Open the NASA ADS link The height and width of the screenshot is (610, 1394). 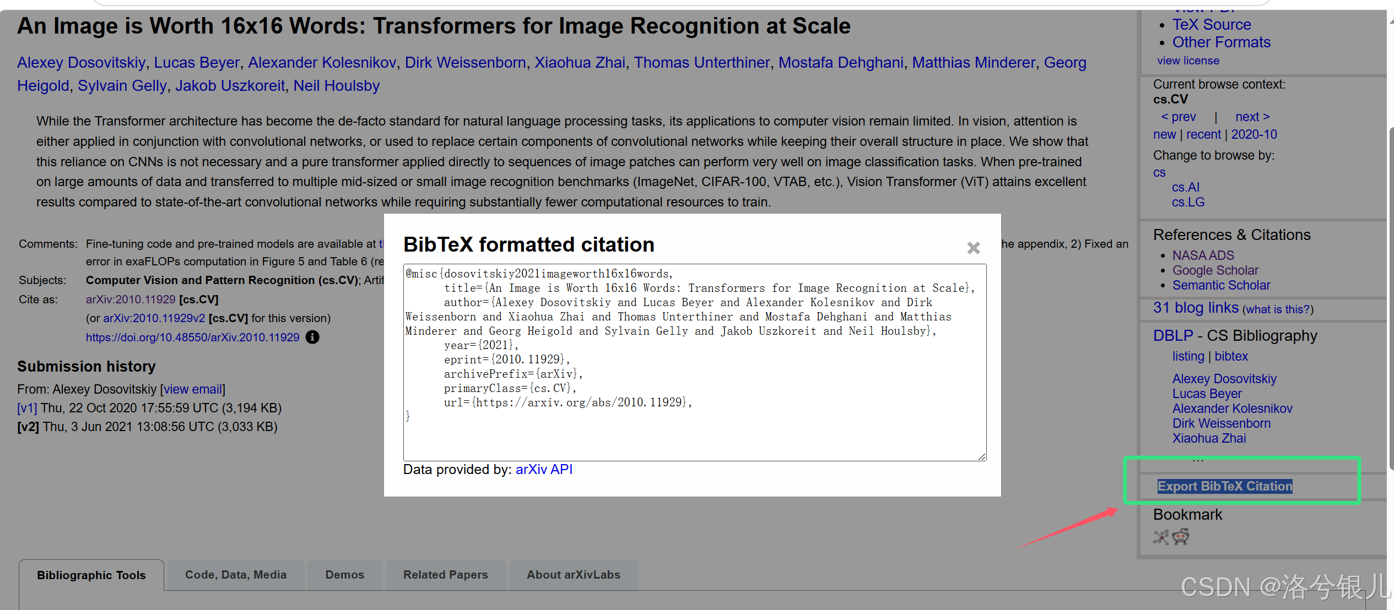tap(1203, 255)
